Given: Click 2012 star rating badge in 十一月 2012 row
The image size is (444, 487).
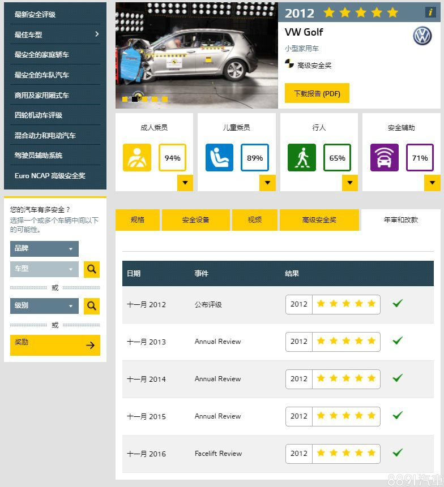Looking at the screenshot, I should pyautogui.click(x=332, y=304).
